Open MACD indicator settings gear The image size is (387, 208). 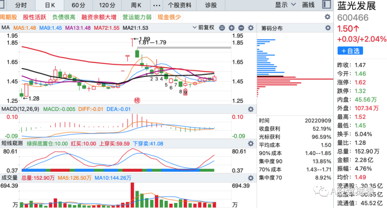[251, 109]
